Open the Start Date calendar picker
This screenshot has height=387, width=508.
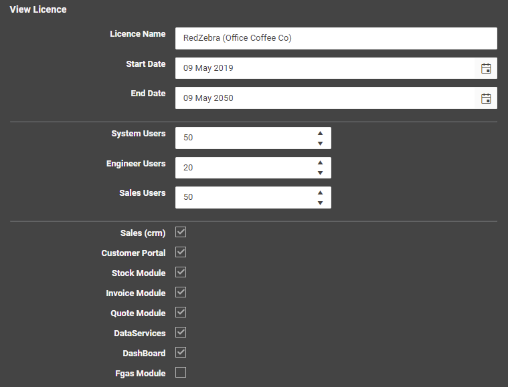(x=486, y=68)
